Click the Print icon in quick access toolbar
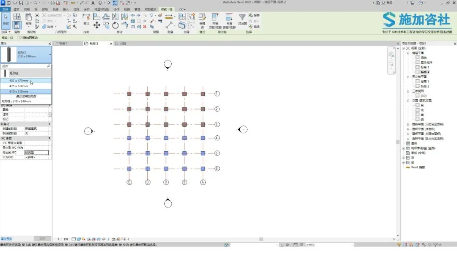The width and height of the screenshot is (457, 257). (52, 3)
